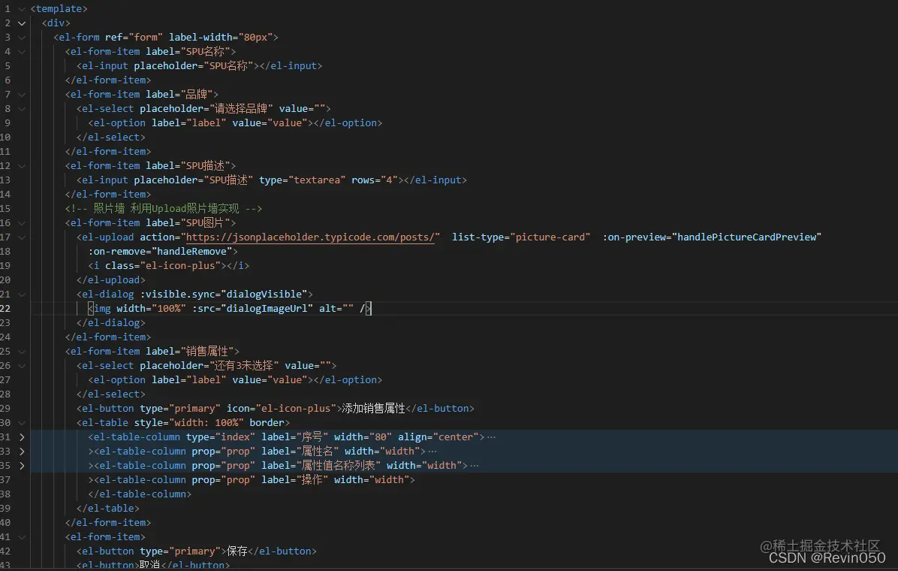Image resolution: width=898 pixels, height=571 pixels.
Task: Click the "dialogVisible" value in el-dialog
Action: point(264,294)
